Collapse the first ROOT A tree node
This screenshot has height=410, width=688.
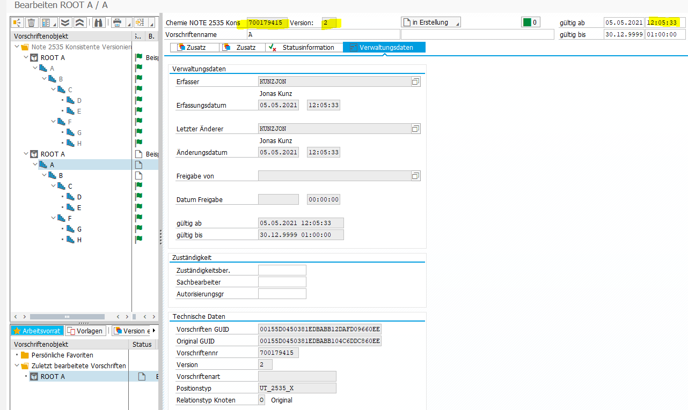point(26,58)
